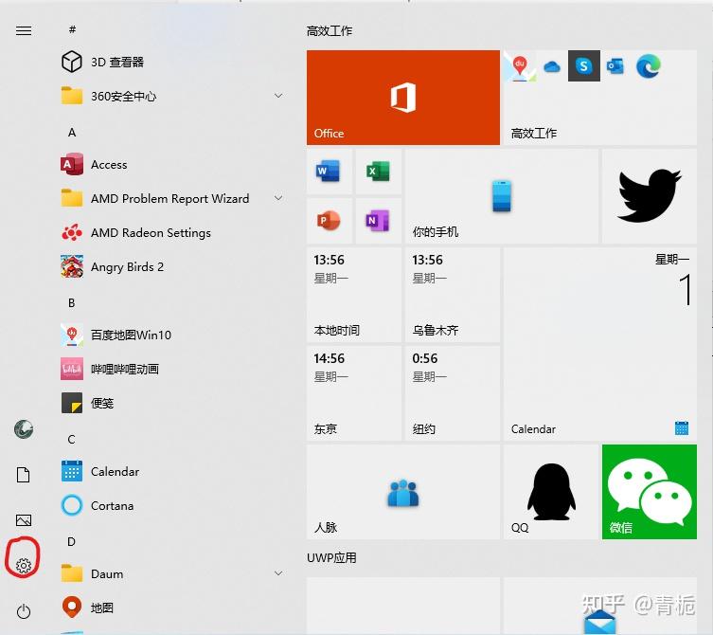Open the green WeChat tile
The image size is (713, 635).
click(x=650, y=492)
